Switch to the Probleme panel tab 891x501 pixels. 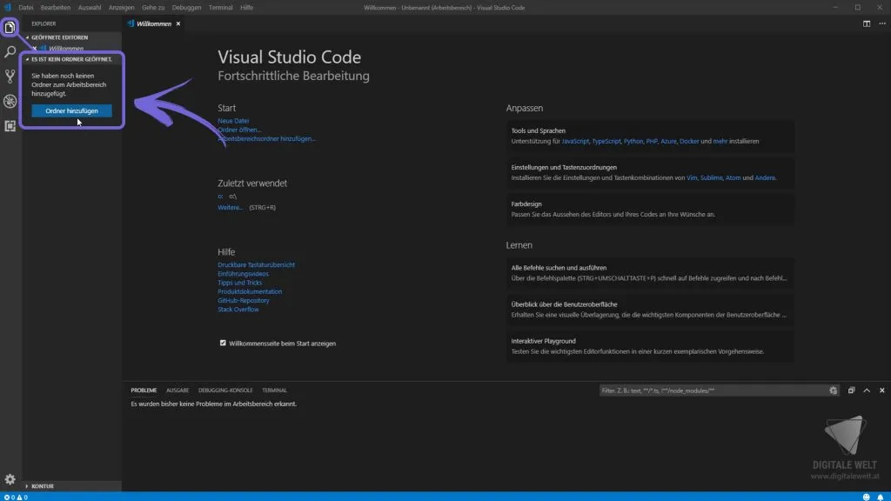tap(144, 391)
